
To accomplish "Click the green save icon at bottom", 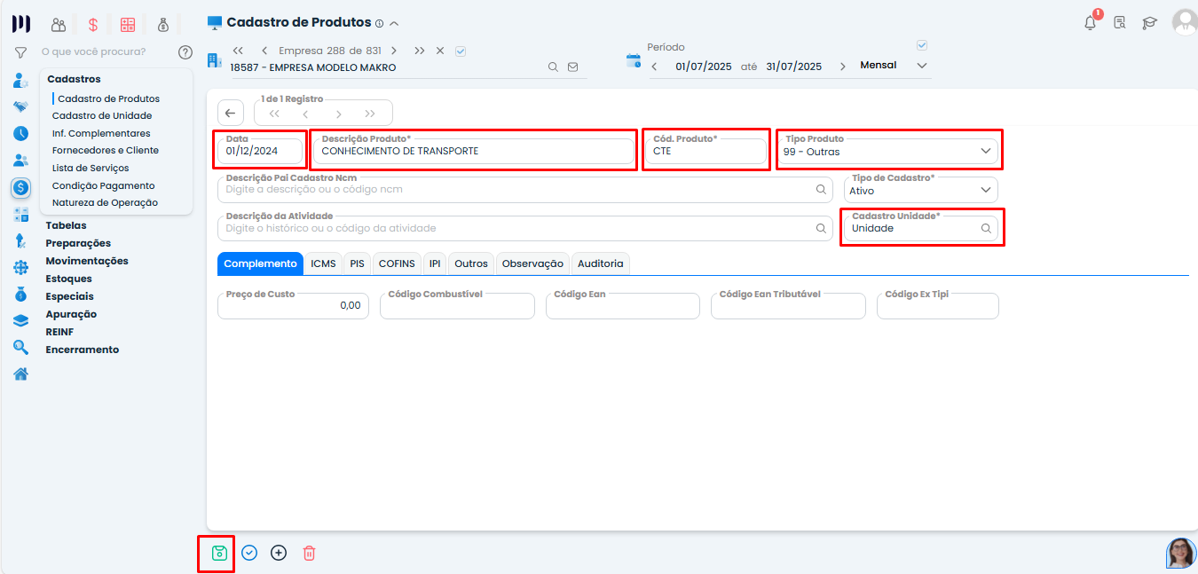I will coord(219,553).
